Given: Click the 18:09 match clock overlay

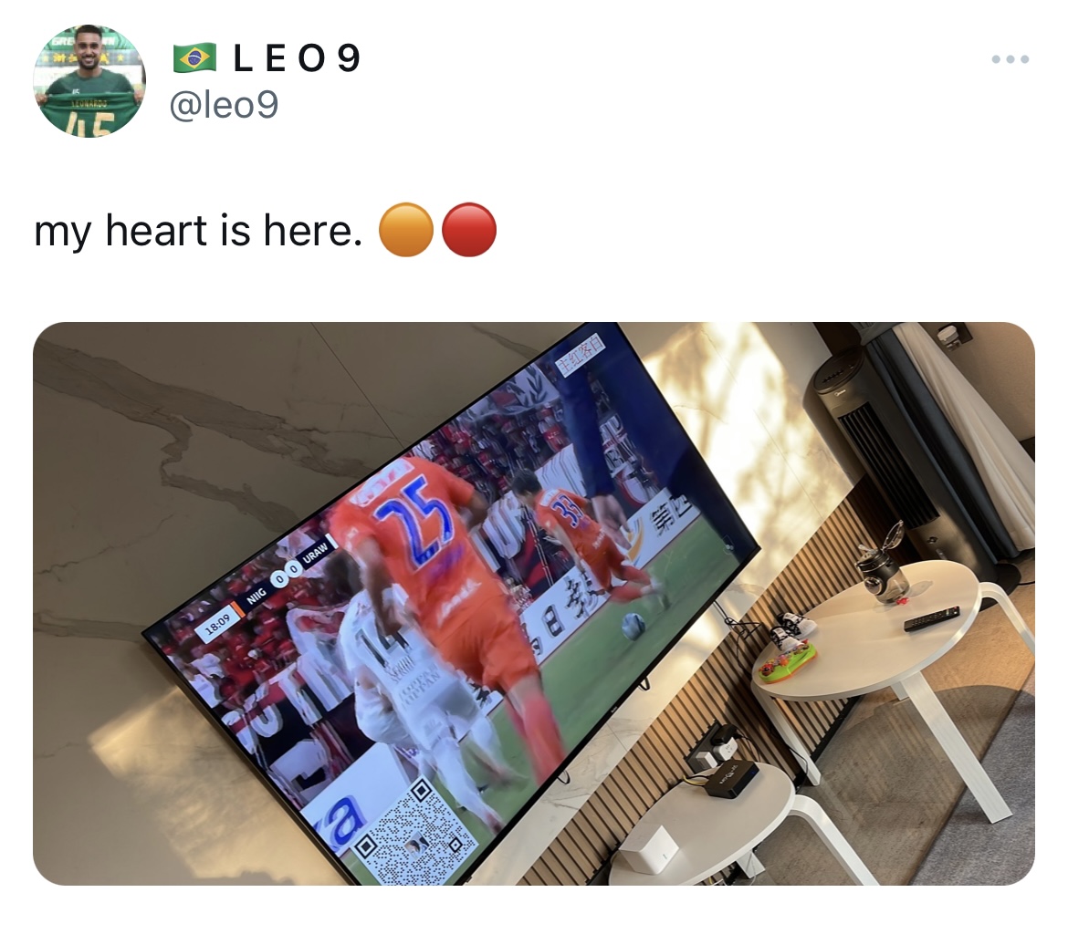Looking at the screenshot, I should click(216, 624).
